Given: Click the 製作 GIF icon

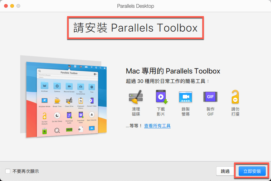Looking at the screenshot, I should pos(210,97).
